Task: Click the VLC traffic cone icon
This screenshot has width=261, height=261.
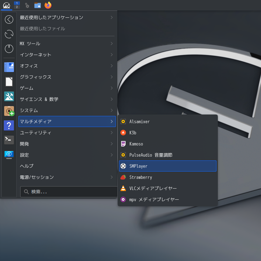Action: 123,188
